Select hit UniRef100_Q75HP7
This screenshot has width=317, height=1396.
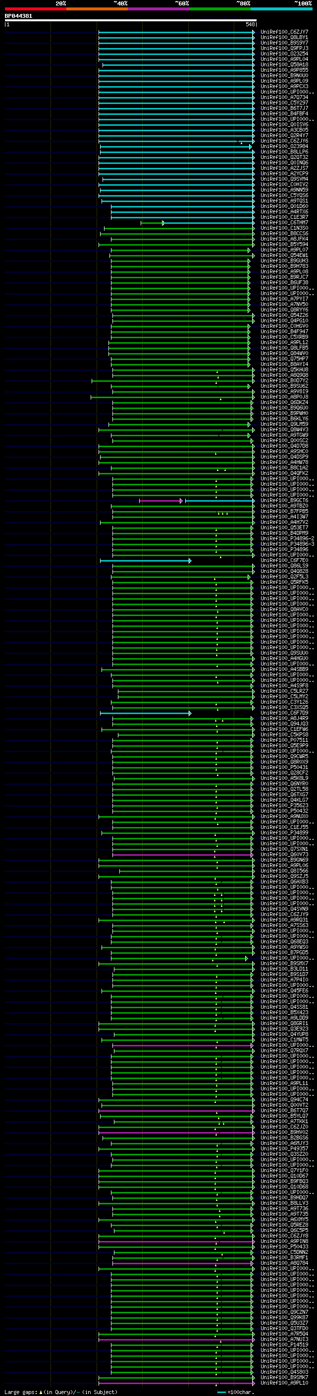pyautogui.click(x=284, y=359)
